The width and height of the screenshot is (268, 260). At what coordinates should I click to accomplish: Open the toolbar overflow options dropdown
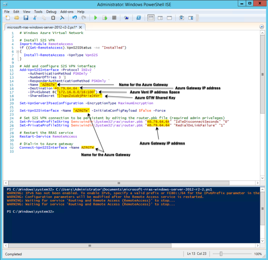coord(197,18)
